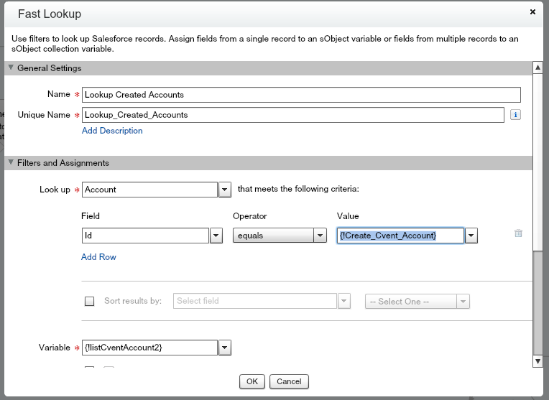Open the Variable listCventAccount2 dropdown arrow
This screenshot has height=400, width=549.
pyautogui.click(x=224, y=348)
